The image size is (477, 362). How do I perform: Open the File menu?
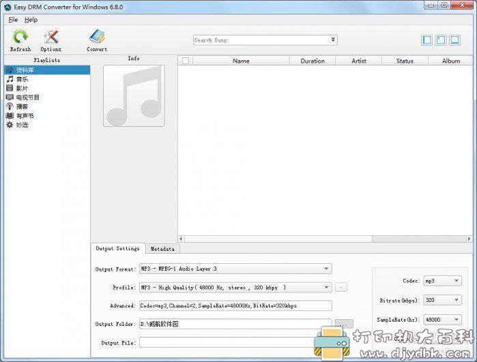(x=13, y=20)
